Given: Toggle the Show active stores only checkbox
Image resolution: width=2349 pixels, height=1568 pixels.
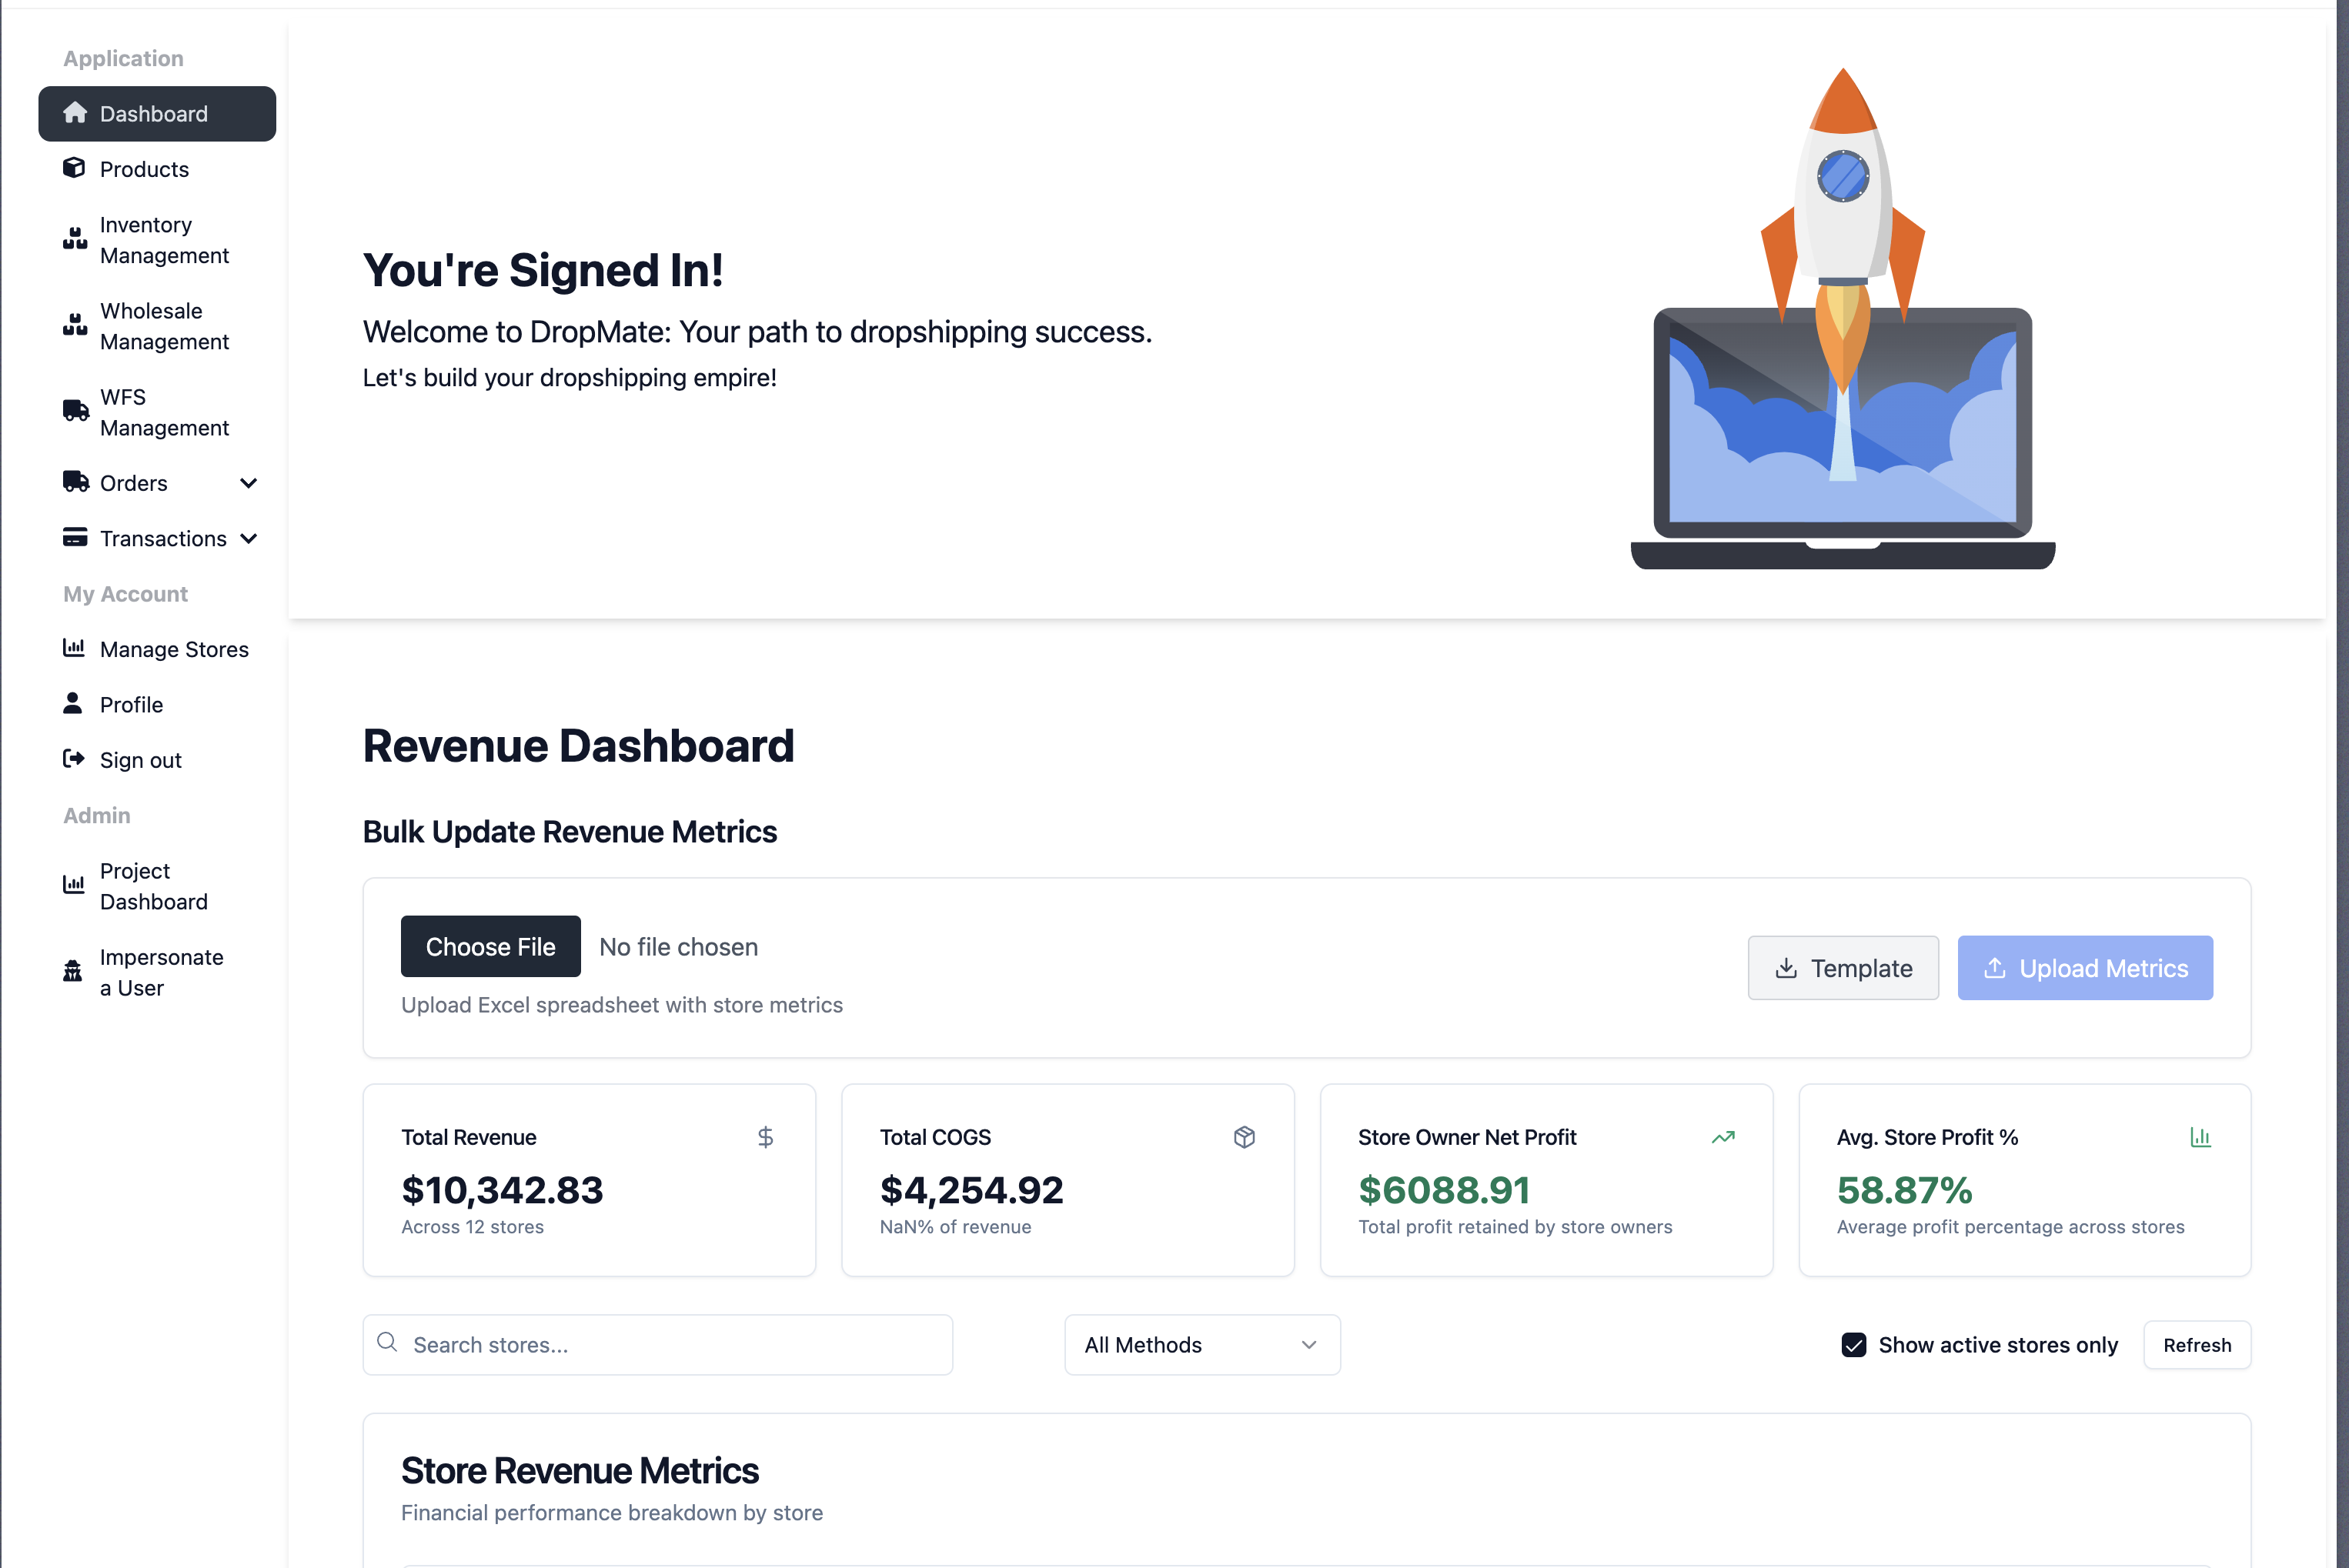Looking at the screenshot, I should click(1854, 1345).
